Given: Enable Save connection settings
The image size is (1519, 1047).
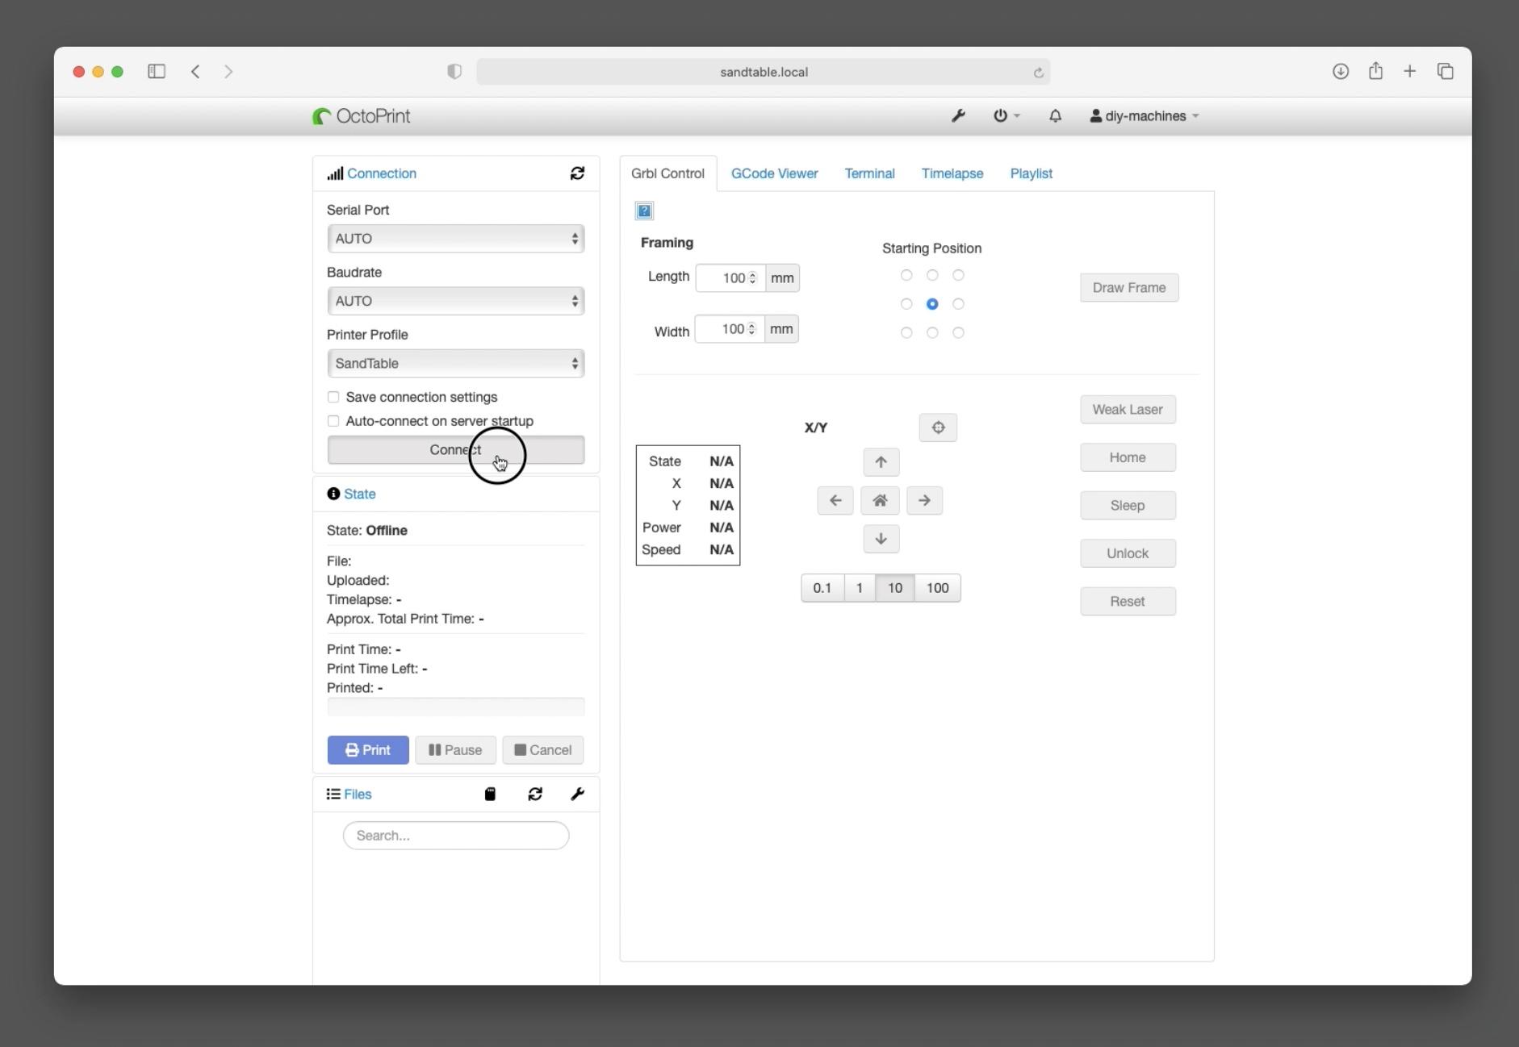Looking at the screenshot, I should point(333,397).
